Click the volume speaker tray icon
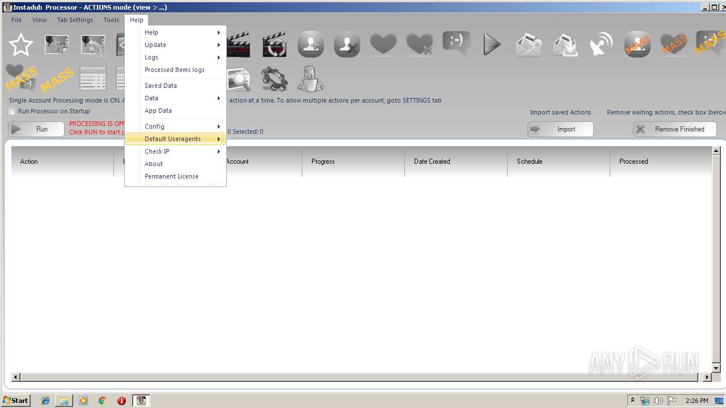 click(658, 401)
